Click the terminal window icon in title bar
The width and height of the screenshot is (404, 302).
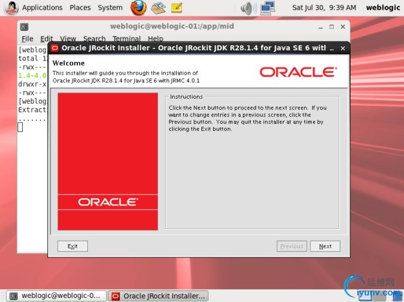[24, 26]
